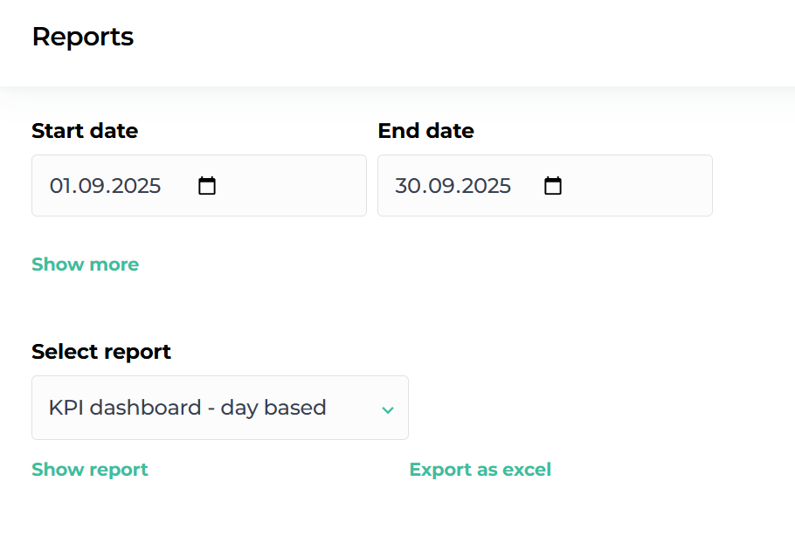This screenshot has width=795, height=543.
Task: Select the day segment "30" in End date
Action: pyautogui.click(x=406, y=186)
